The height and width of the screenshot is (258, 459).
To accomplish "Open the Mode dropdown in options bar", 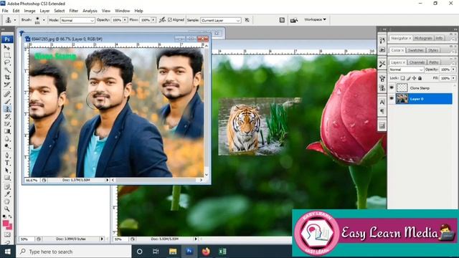I will point(77,20).
